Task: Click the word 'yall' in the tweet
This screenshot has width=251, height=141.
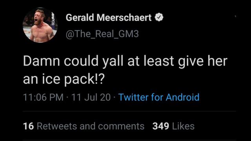Action: pyautogui.click(x=113, y=61)
